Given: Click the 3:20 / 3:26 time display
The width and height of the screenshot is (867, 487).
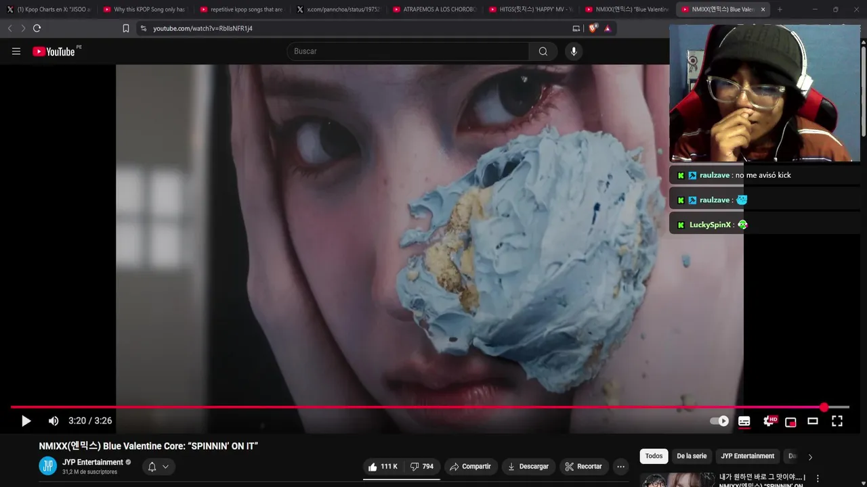Looking at the screenshot, I should (x=90, y=421).
